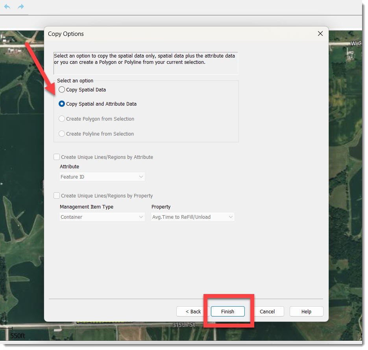This screenshot has height=350, width=368.
Task: Click the option description text box
Action: (x=146, y=63)
